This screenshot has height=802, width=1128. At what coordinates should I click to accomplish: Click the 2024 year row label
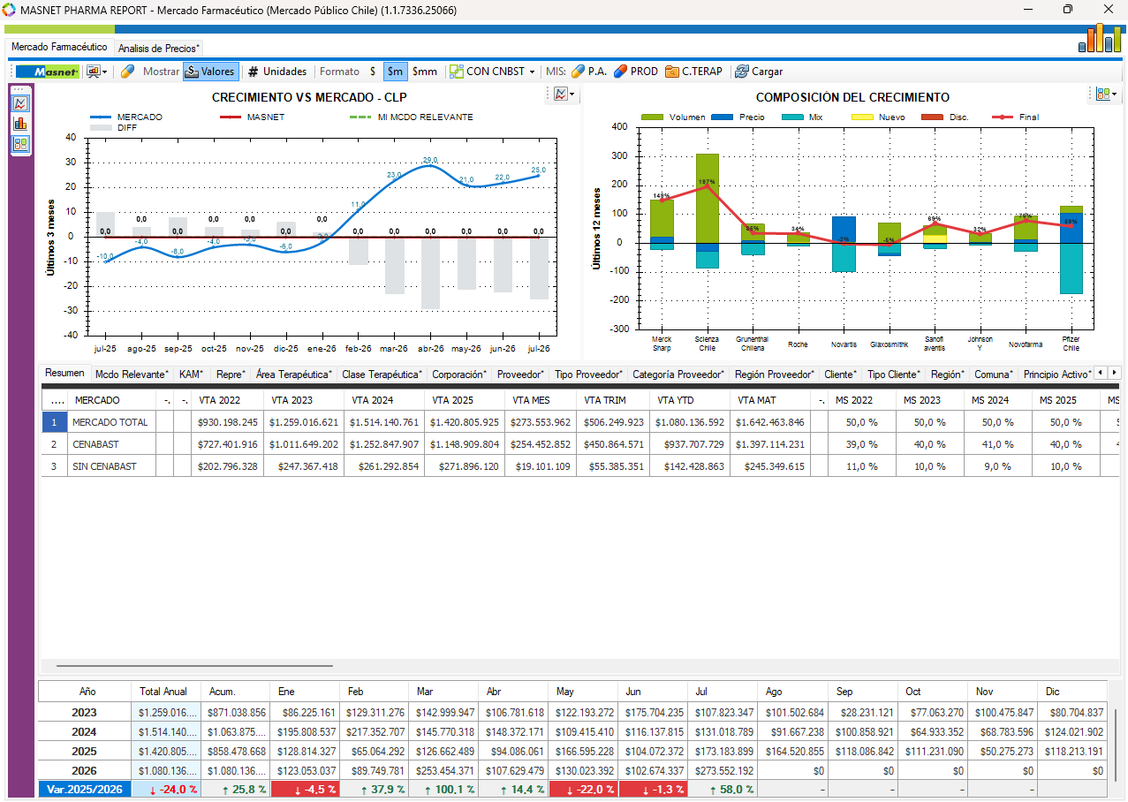(x=85, y=732)
